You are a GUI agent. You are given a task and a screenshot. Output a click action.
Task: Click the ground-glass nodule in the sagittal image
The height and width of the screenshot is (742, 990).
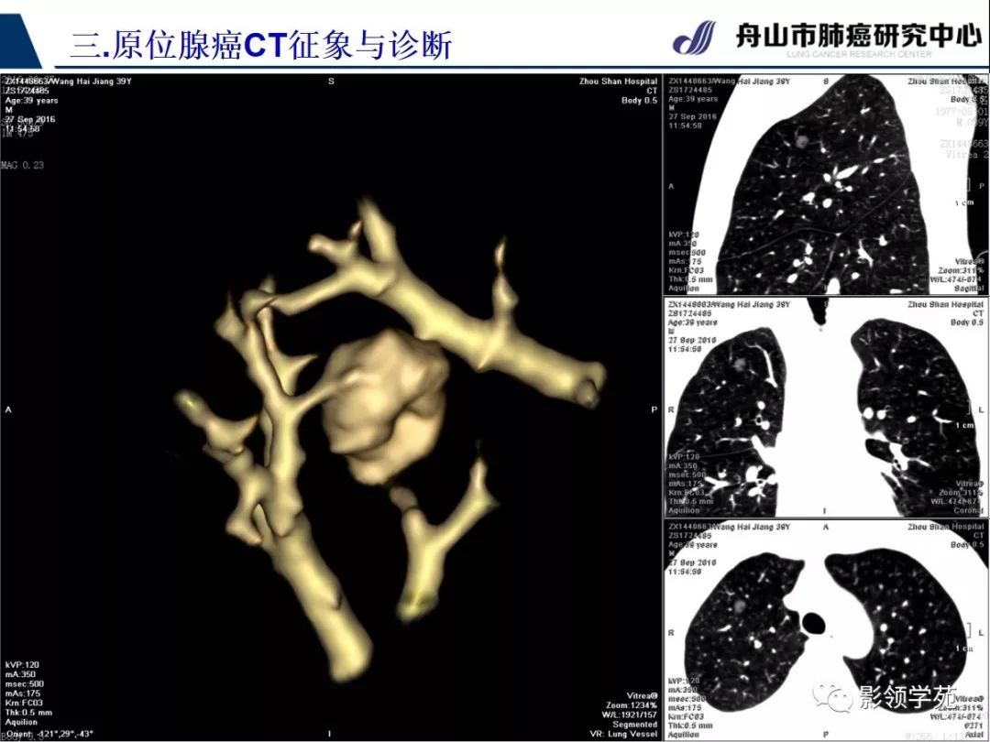point(802,139)
